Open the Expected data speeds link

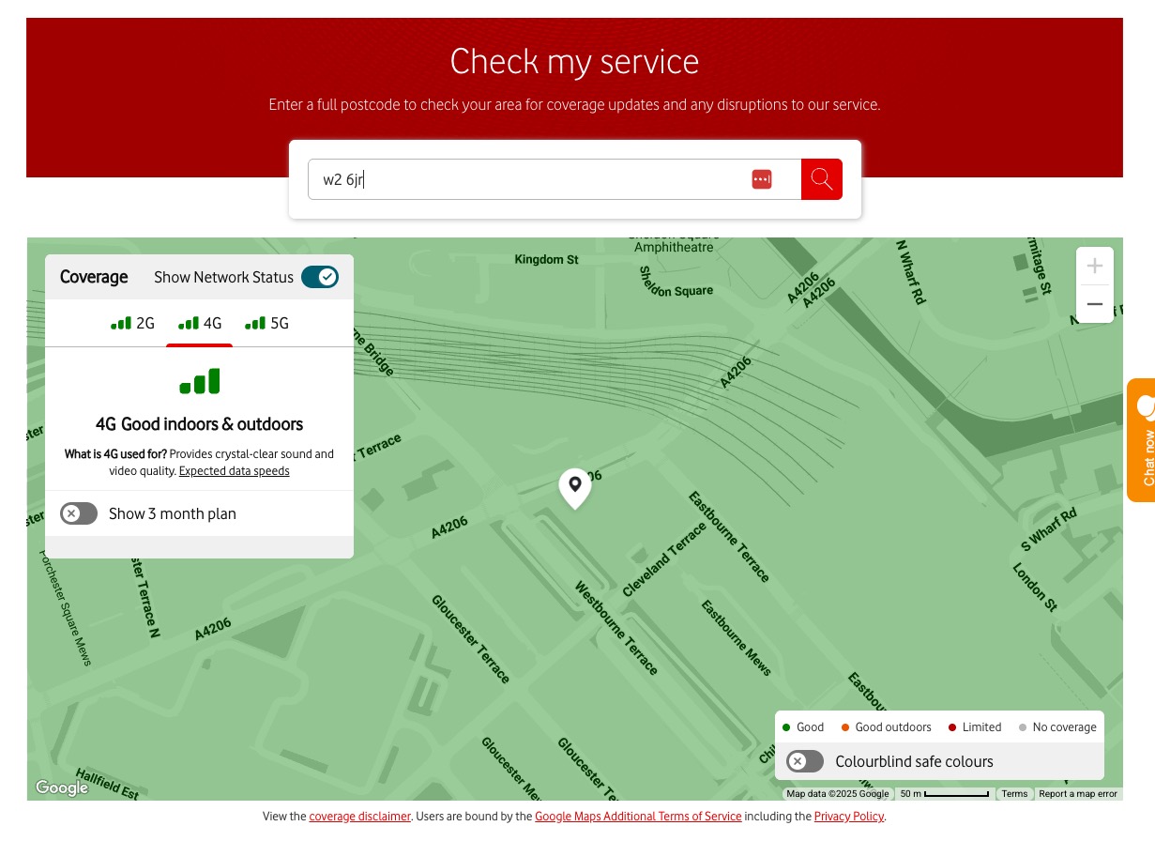(x=235, y=471)
